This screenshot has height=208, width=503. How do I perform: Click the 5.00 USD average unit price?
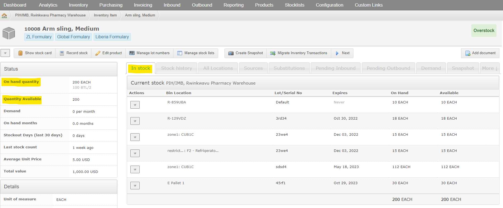click(81, 160)
